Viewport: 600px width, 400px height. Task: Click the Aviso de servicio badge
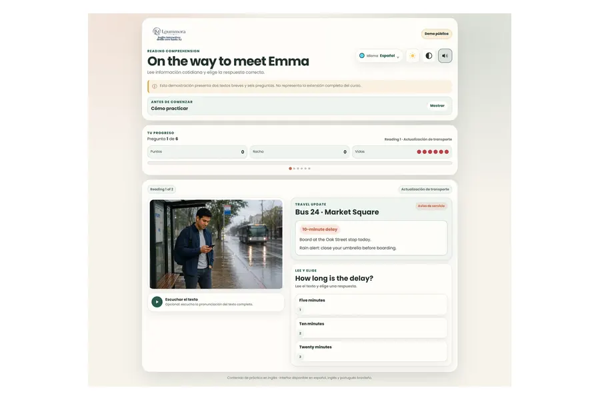click(431, 206)
